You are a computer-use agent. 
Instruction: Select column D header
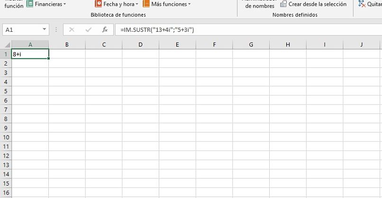[x=140, y=45]
